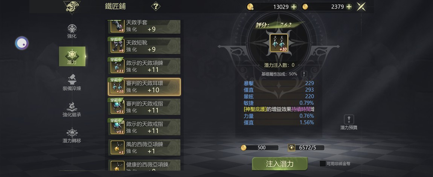
Task: Switch to 裝備淬煉 tab
Action: pyautogui.click(x=72, y=83)
